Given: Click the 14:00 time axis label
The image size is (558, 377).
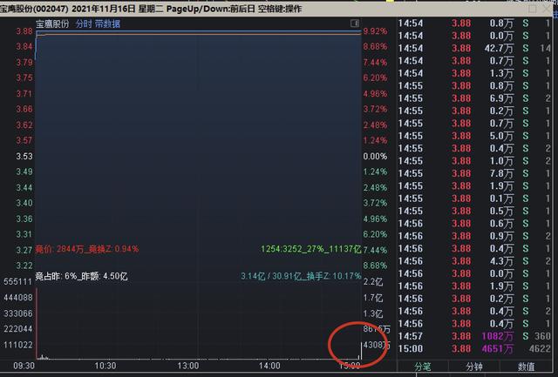Looking at the screenshot, I should (269, 366).
